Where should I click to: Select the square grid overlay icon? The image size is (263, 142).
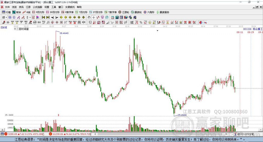pos(117,23)
